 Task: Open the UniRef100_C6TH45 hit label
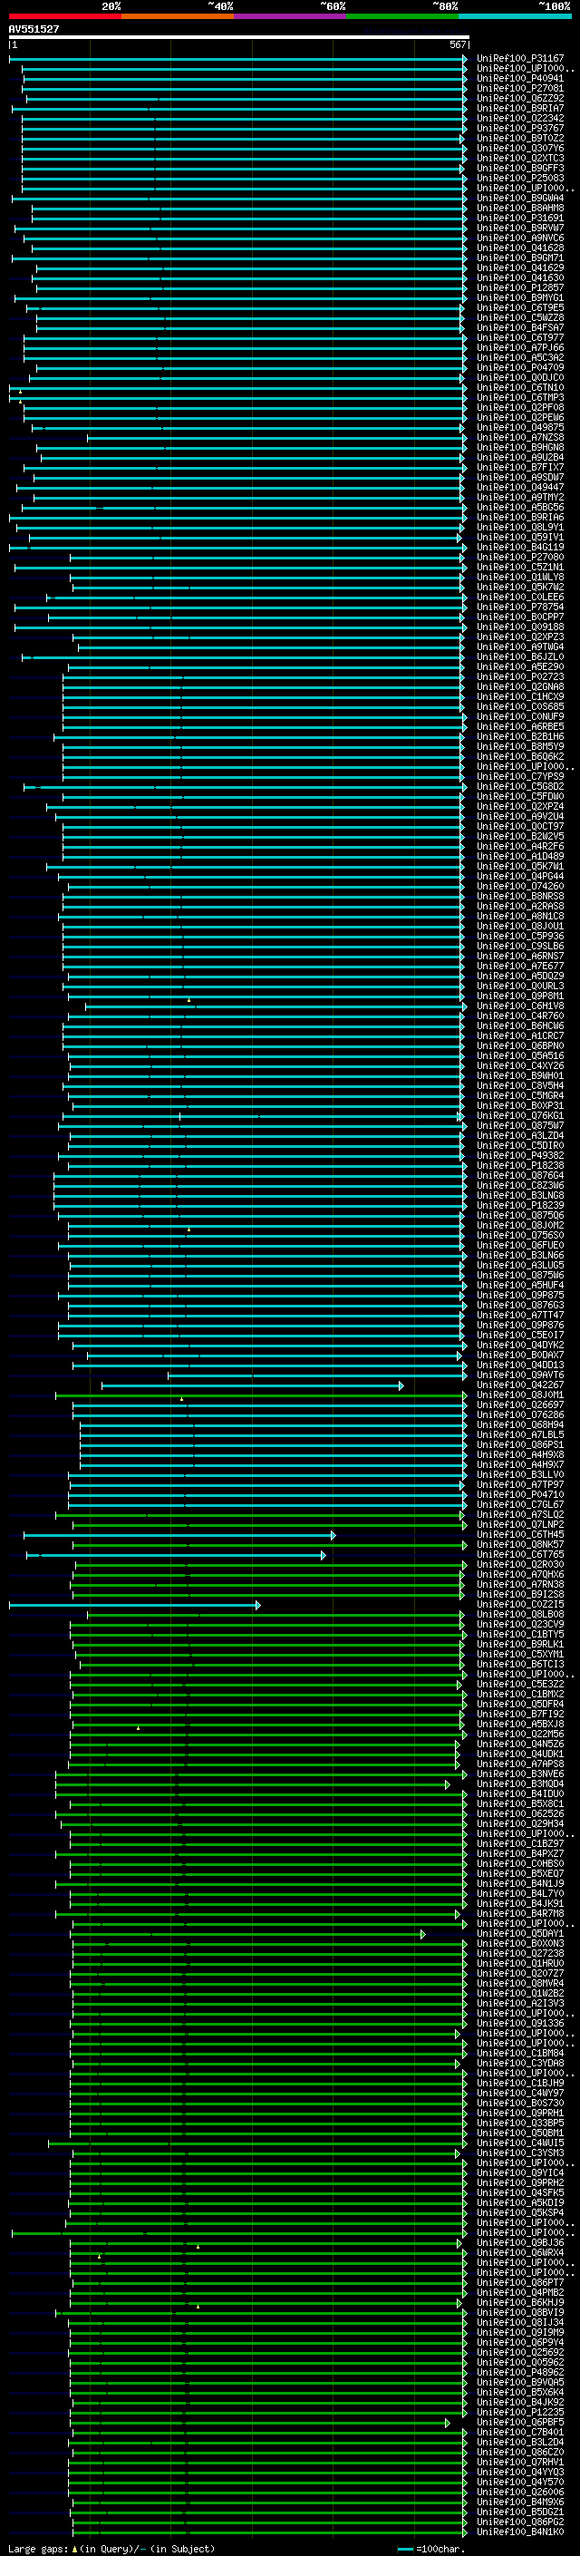click(x=520, y=1534)
